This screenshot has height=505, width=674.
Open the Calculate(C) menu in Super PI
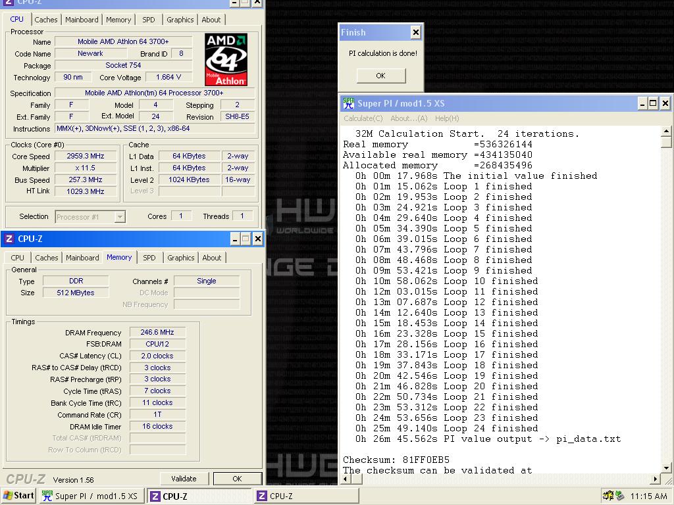point(363,118)
